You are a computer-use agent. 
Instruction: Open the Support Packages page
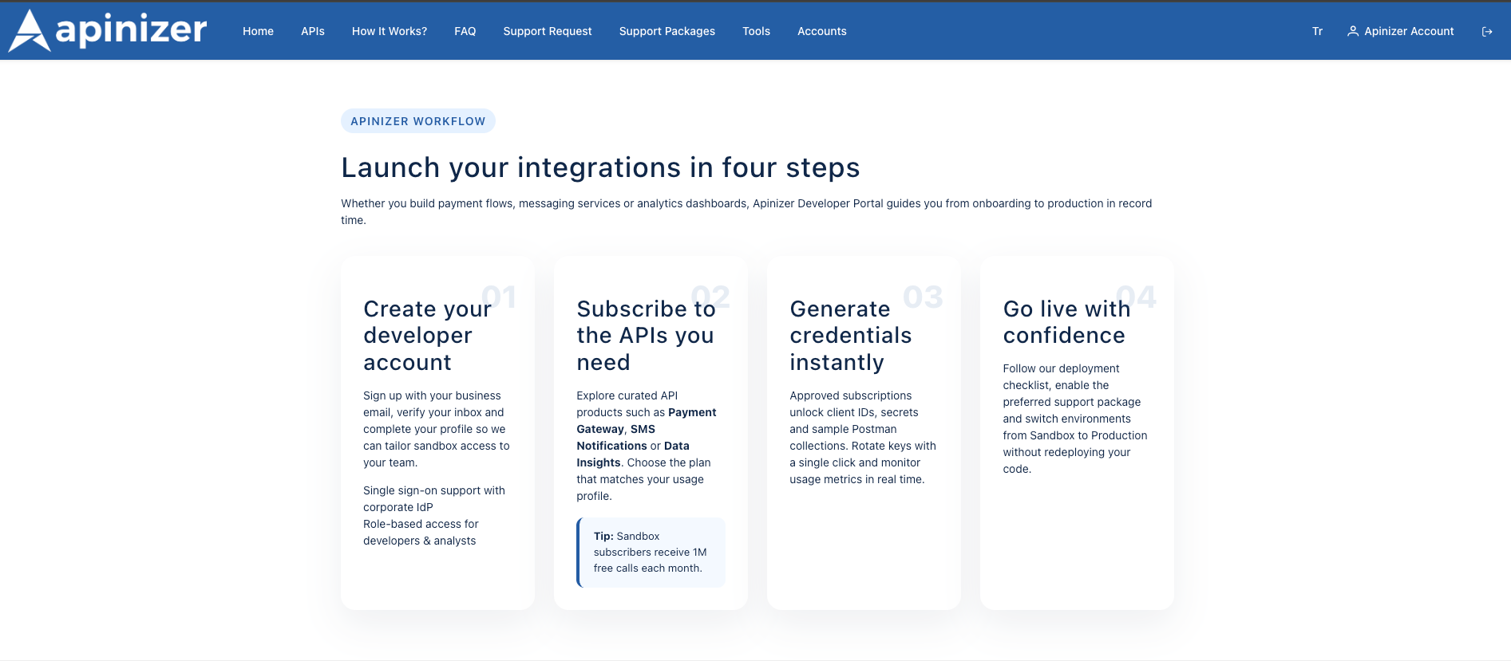click(x=667, y=32)
